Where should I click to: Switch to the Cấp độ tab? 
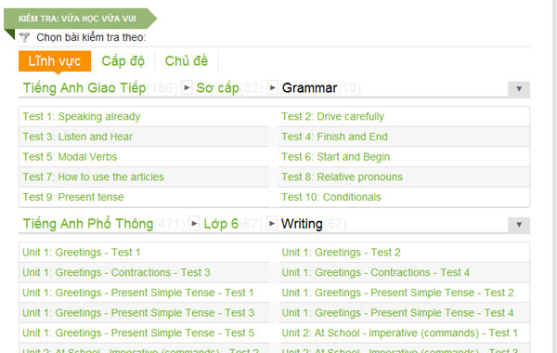(123, 61)
